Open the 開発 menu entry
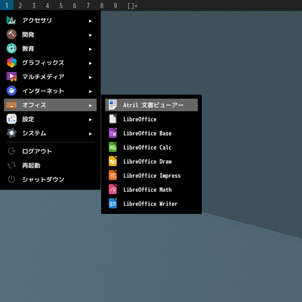Viewport: 302px width, 302px height. pos(50,34)
